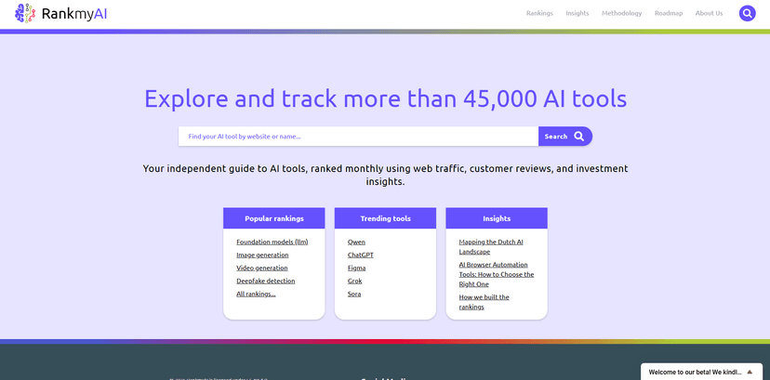Screen dimensions: 770x380
Task: Show All rankings link
Action: coord(256,294)
